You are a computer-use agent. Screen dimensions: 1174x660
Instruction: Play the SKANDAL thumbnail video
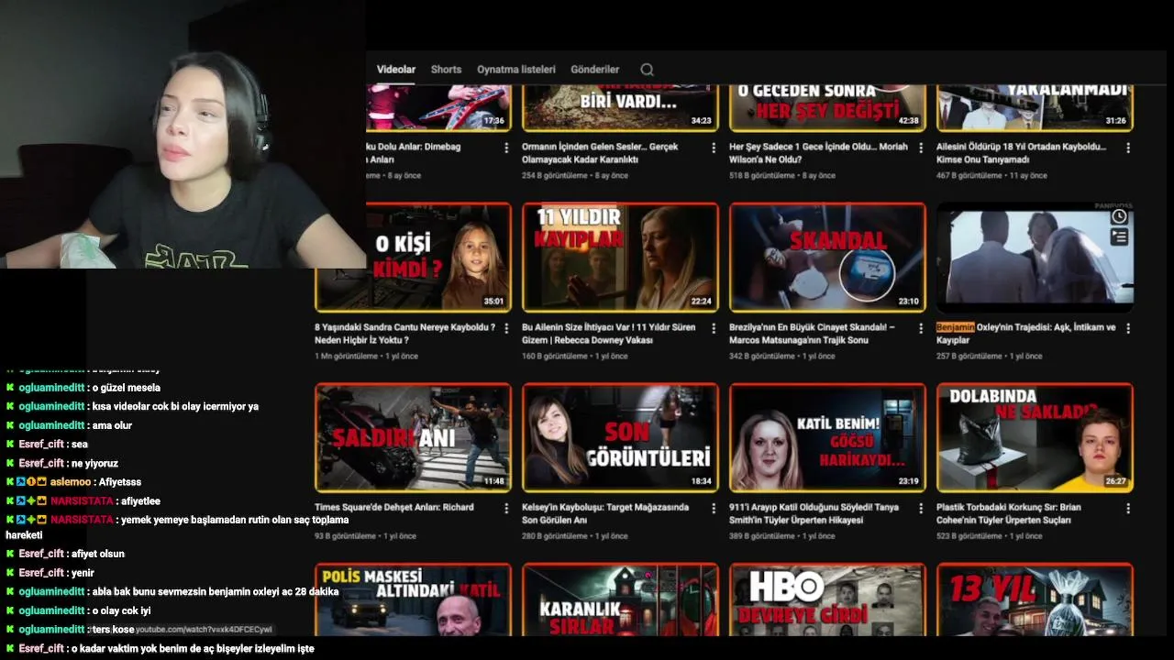click(x=827, y=258)
